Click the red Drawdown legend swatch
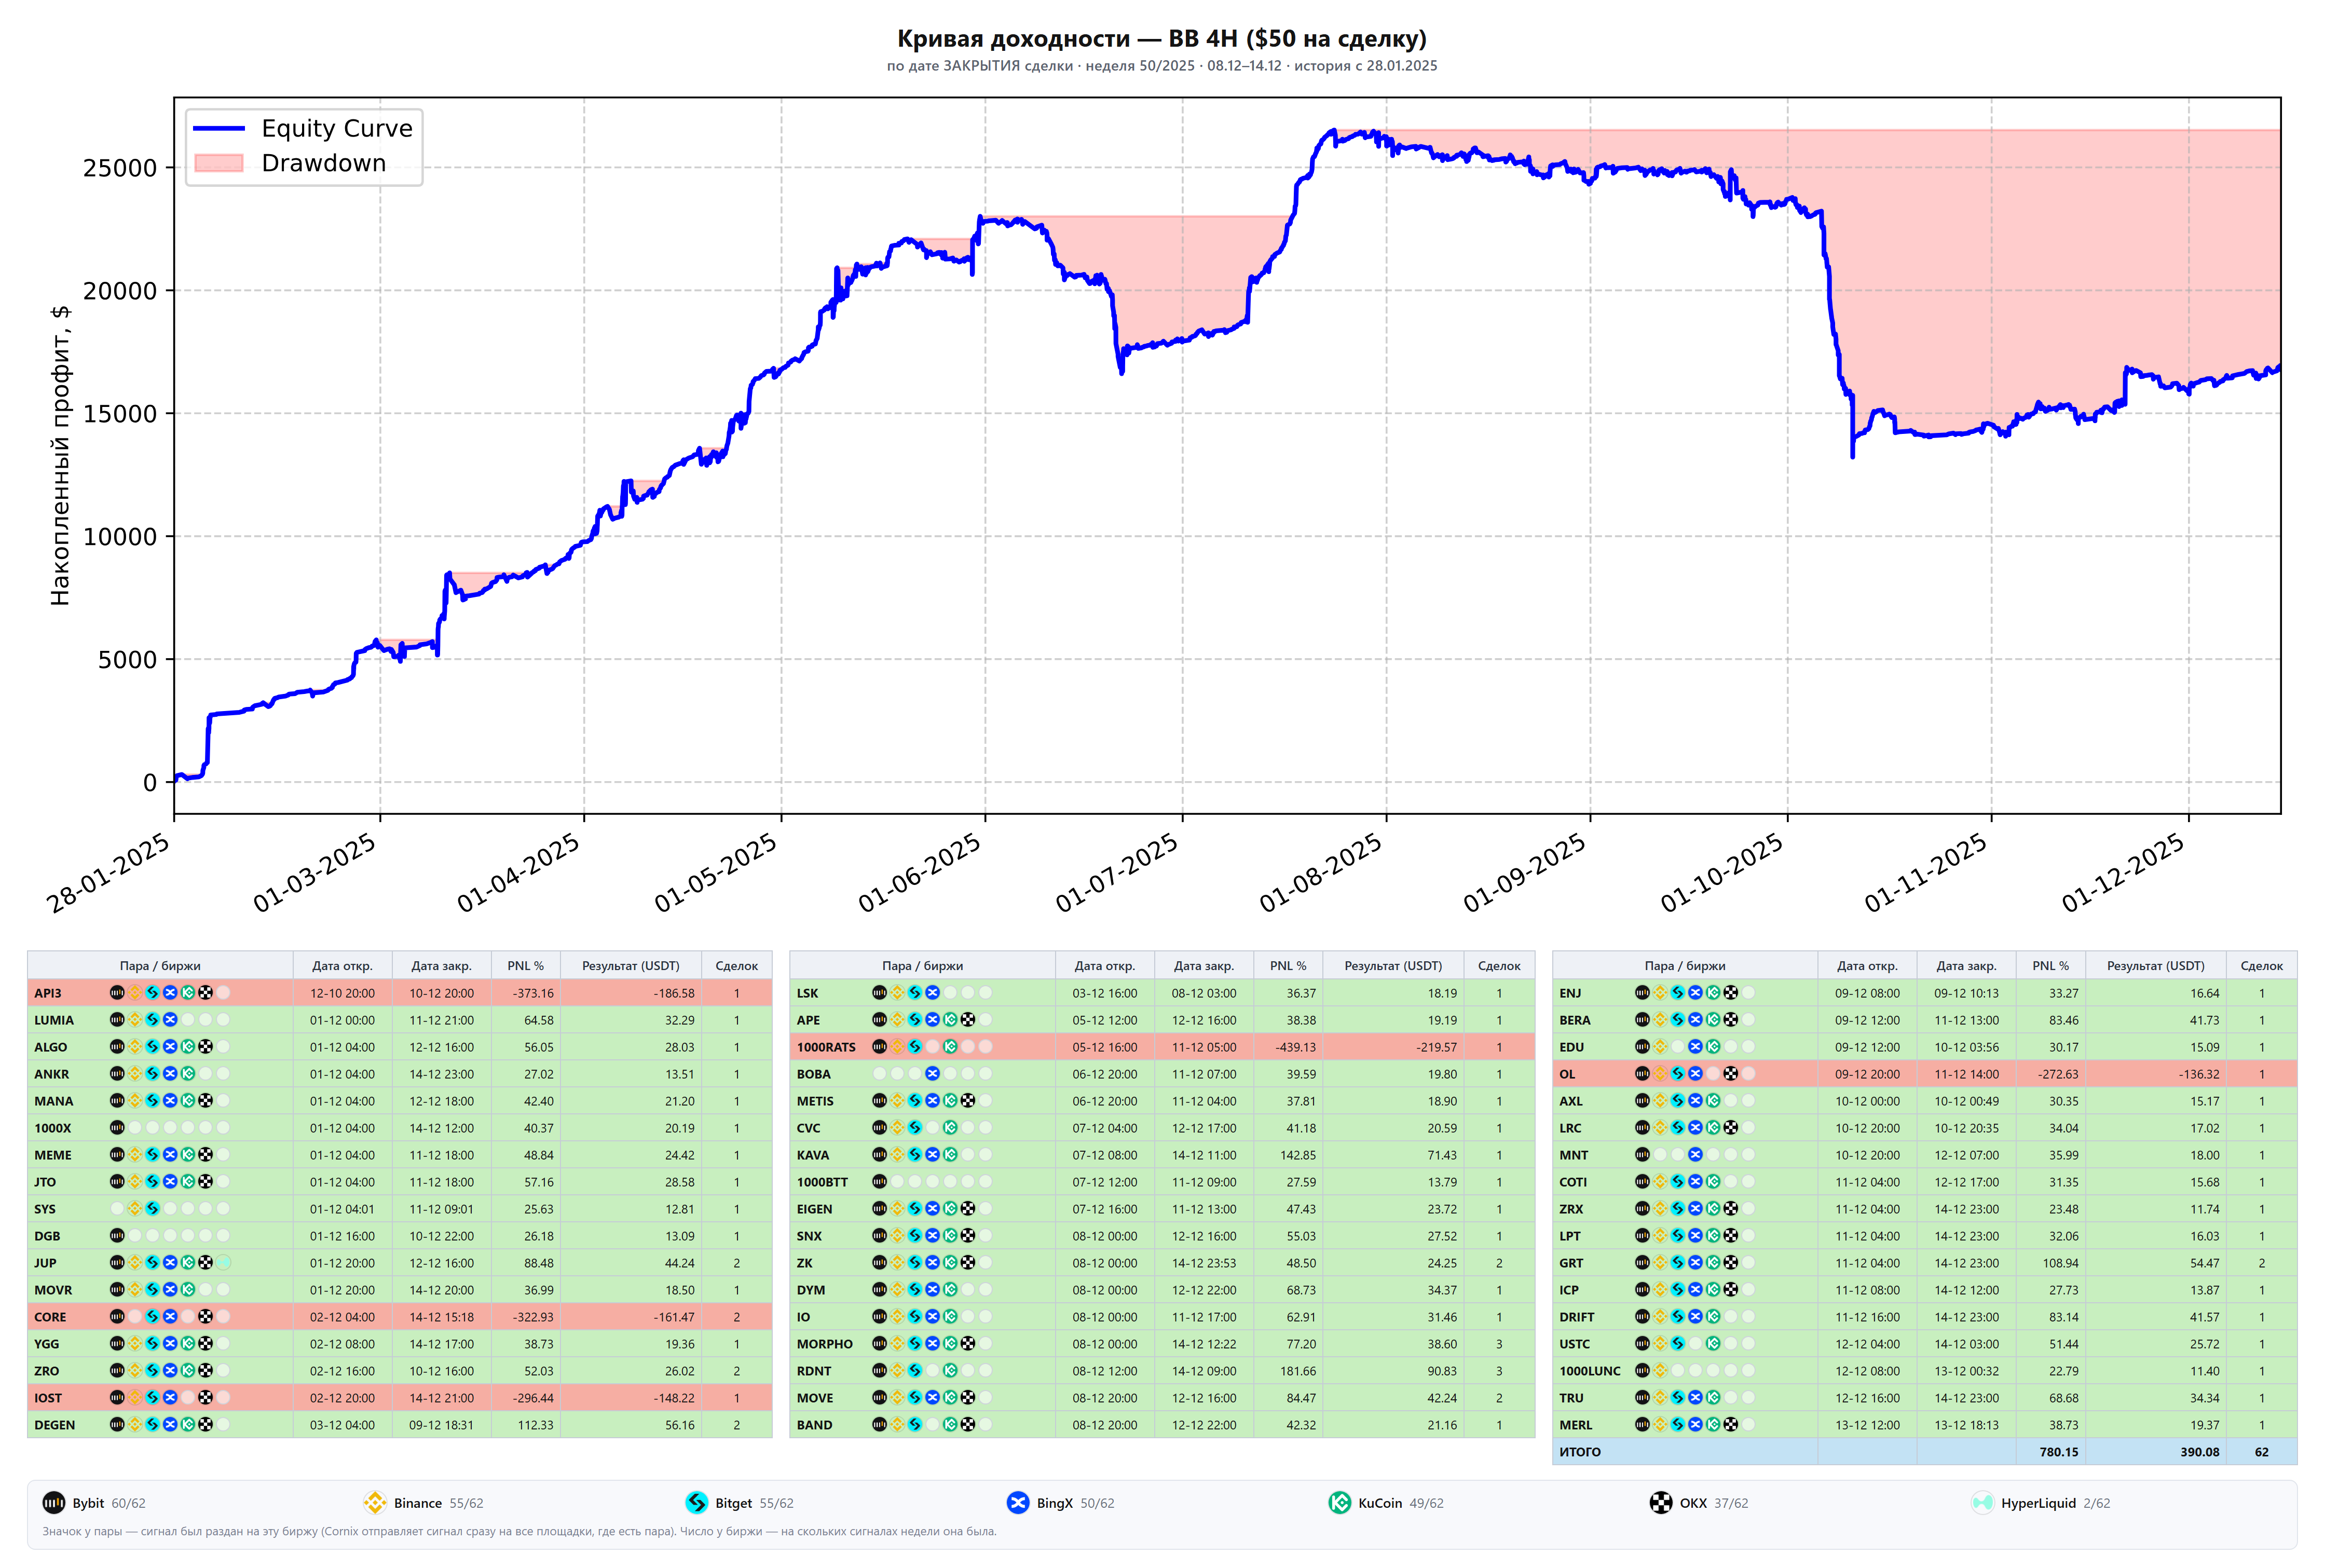Image resolution: width=2325 pixels, height=1568 pixels. 219,163
